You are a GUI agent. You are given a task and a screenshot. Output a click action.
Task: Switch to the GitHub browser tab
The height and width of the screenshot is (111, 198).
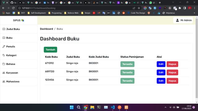point(13,3)
